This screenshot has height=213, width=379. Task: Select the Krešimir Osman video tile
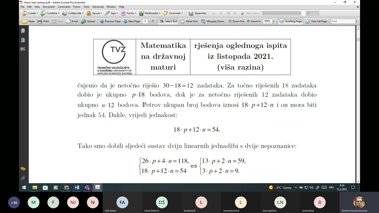tap(359, 202)
